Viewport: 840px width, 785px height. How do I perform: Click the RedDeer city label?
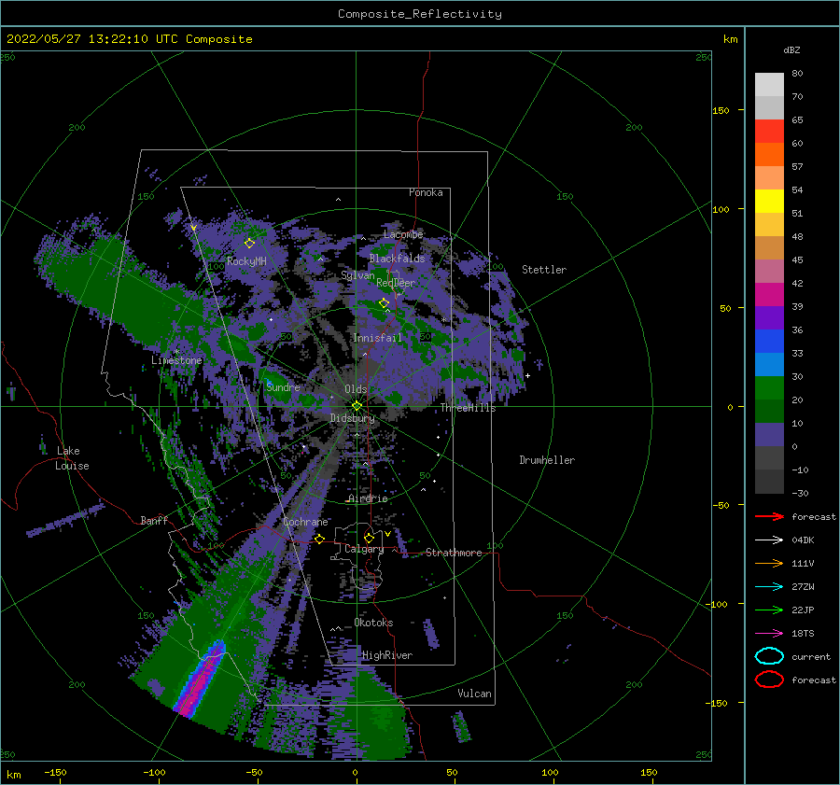coord(396,283)
